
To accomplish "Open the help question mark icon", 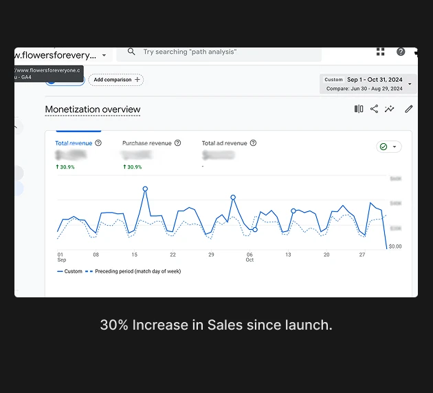I will [x=401, y=52].
